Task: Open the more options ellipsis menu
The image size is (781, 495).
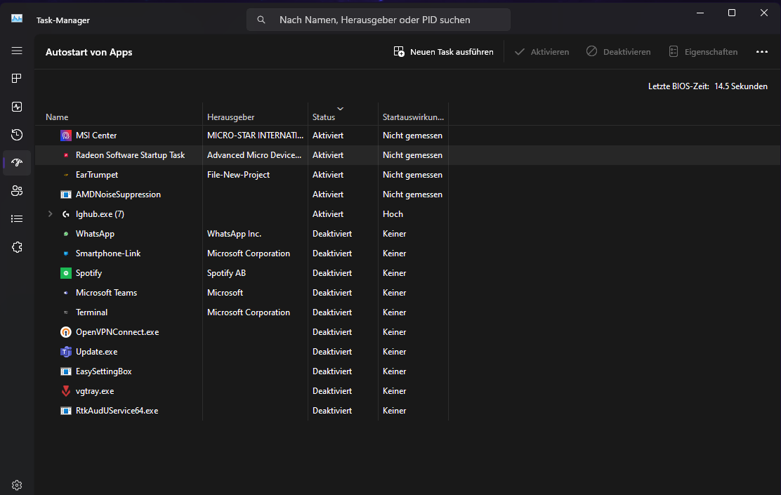Action: [762, 52]
